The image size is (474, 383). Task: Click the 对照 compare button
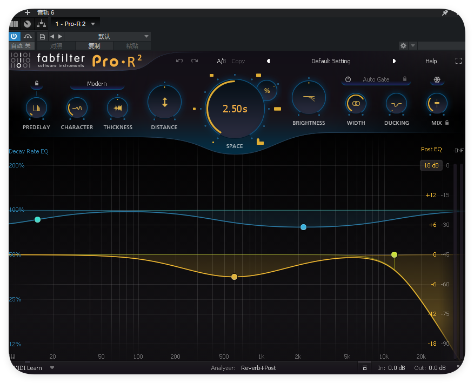click(56, 46)
